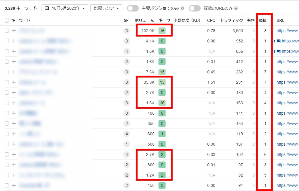This screenshot has height=191, width=299.
Task: Click KD badge 15 in the 7.6K volume row
Action: click(162, 72)
